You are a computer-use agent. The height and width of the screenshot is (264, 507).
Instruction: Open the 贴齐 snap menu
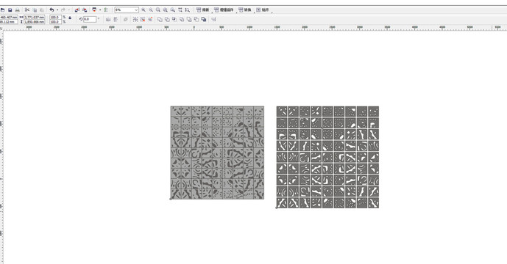pos(263,10)
